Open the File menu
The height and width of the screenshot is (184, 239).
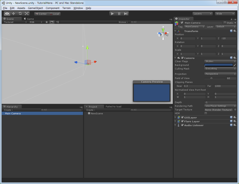[x=5, y=8]
